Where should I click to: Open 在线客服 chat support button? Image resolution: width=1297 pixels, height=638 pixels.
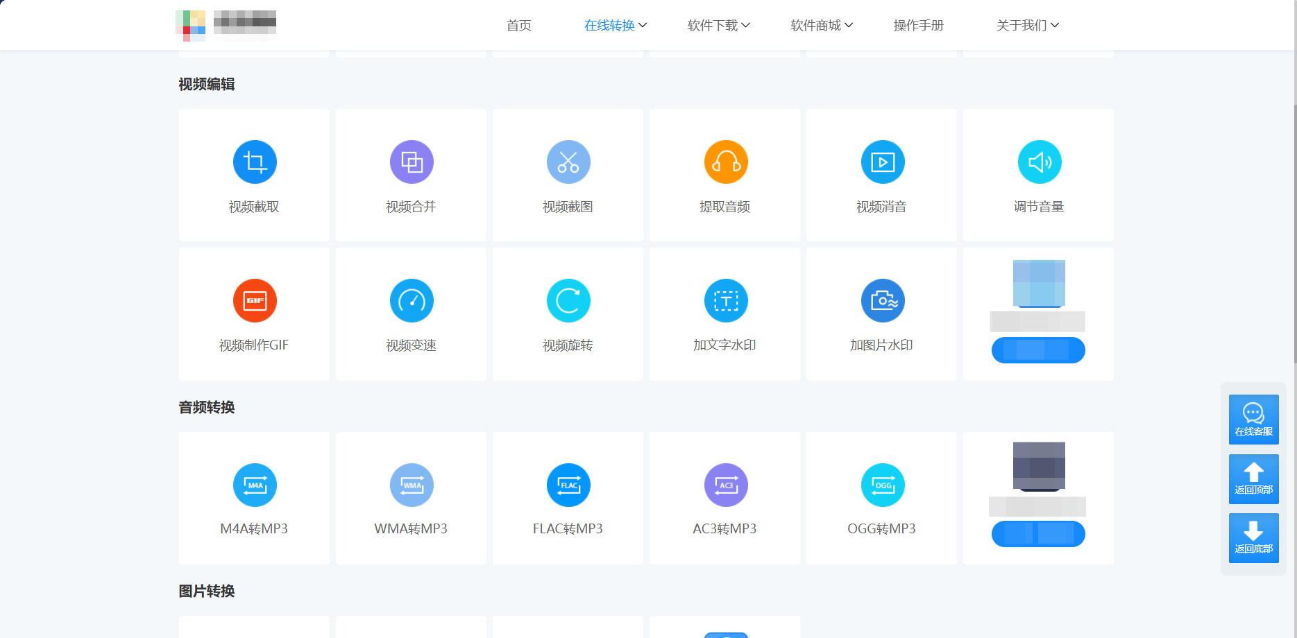pos(1253,420)
